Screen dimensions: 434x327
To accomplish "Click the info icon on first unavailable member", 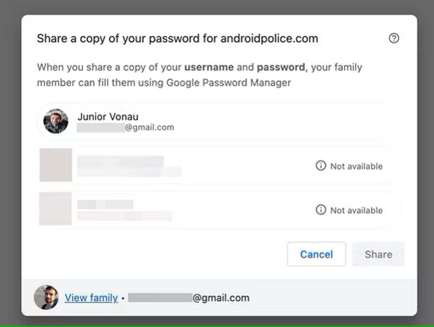I will point(321,166).
